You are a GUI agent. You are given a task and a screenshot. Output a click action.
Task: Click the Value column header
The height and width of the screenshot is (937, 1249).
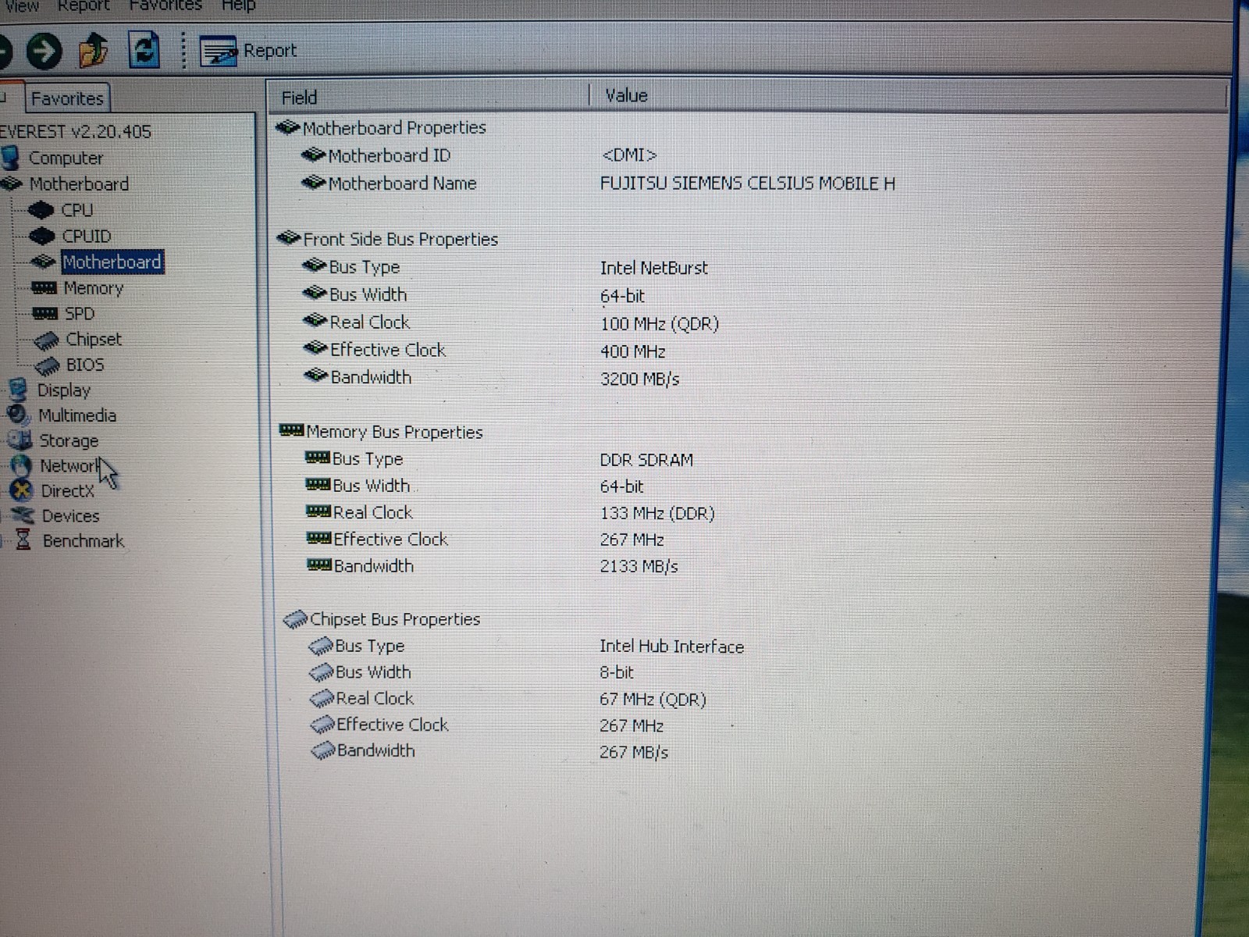coord(909,95)
